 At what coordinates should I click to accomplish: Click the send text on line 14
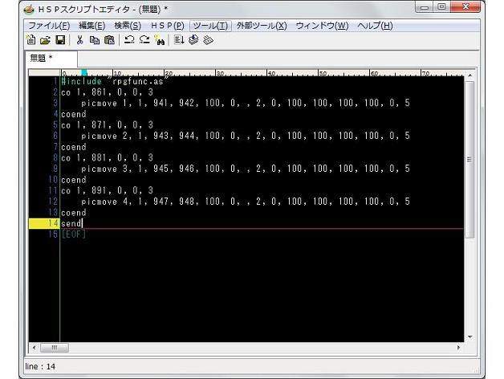[x=71, y=223]
